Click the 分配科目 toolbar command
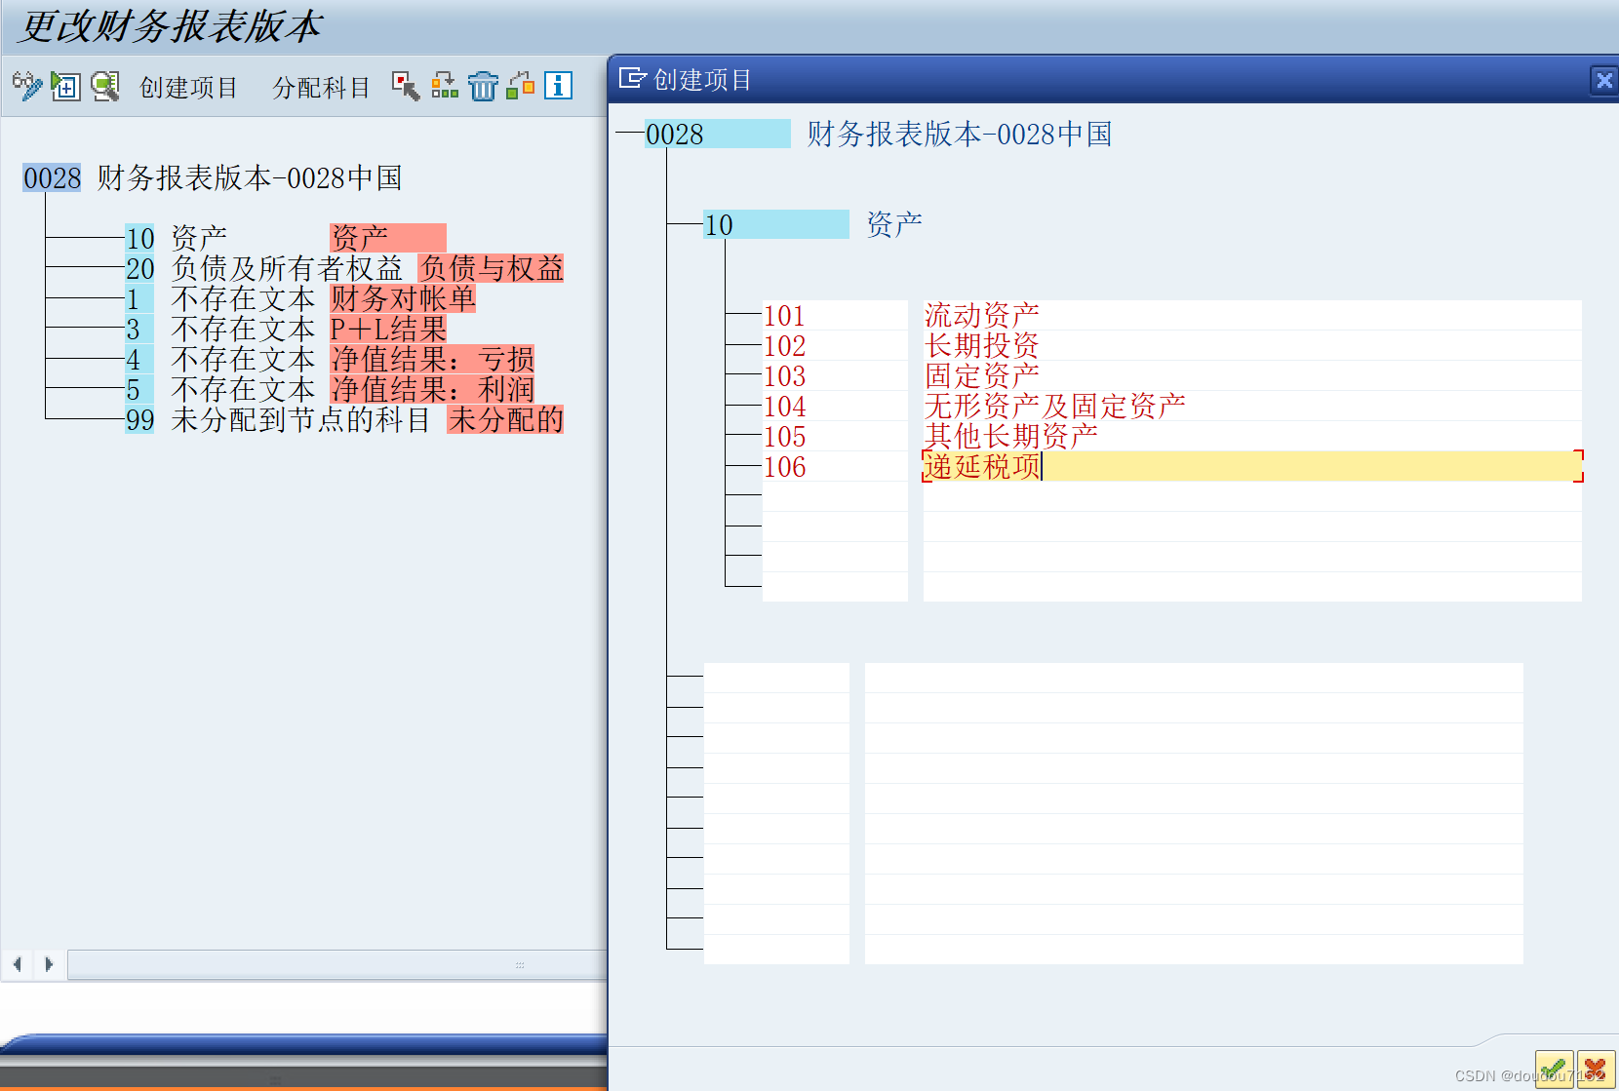Screen dimensions: 1619x1091 (321, 87)
